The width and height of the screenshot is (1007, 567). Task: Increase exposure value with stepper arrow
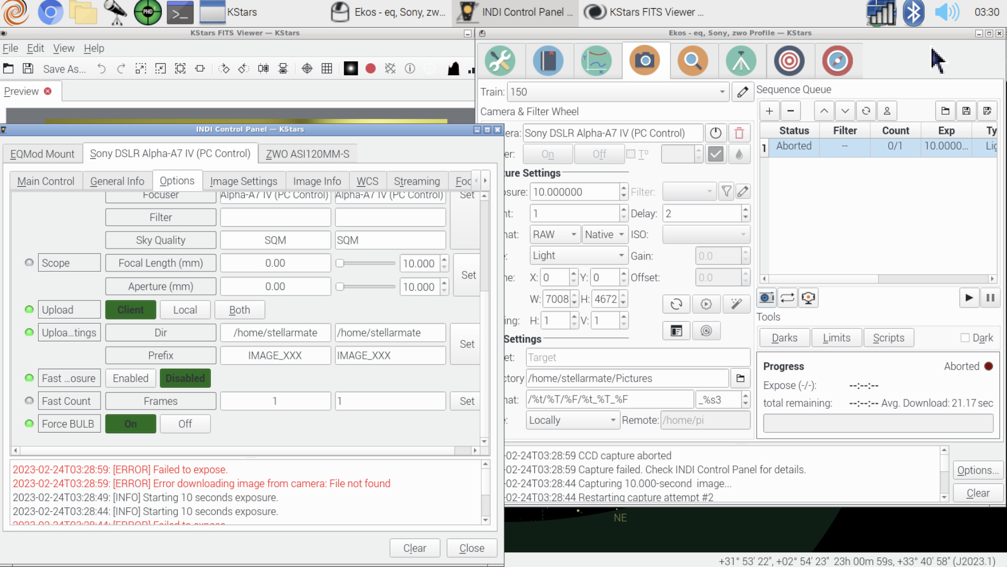[624, 187]
